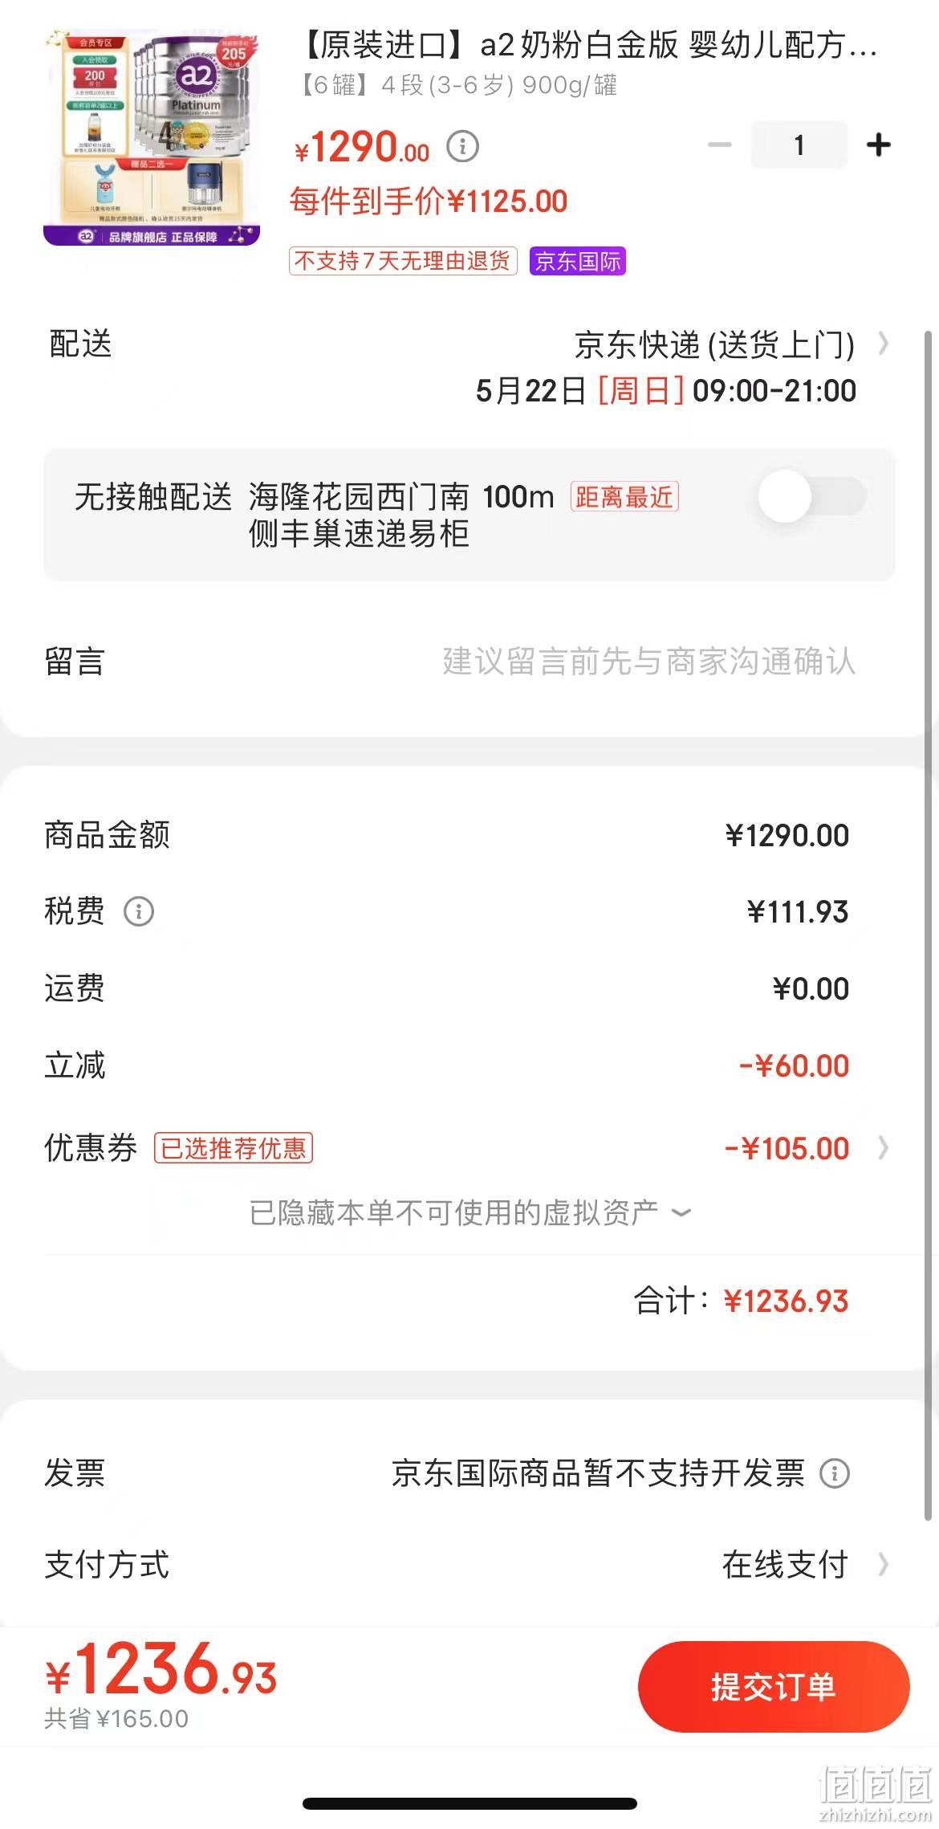The image size is (939, 1829).
Task: Click the 距离最近 nearest distance tag
Action: 624,497
